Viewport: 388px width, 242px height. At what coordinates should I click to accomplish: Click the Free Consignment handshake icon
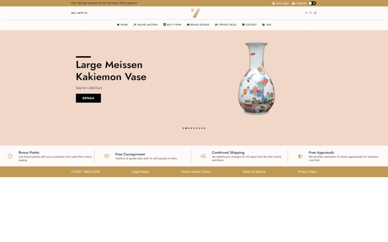tap(107, 156)
